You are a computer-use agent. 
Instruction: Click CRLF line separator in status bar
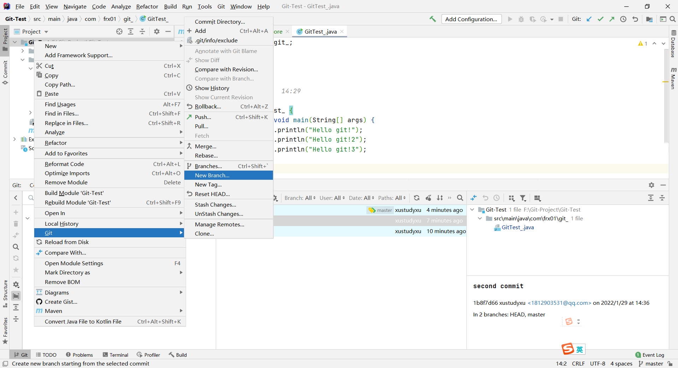(578, 363)
